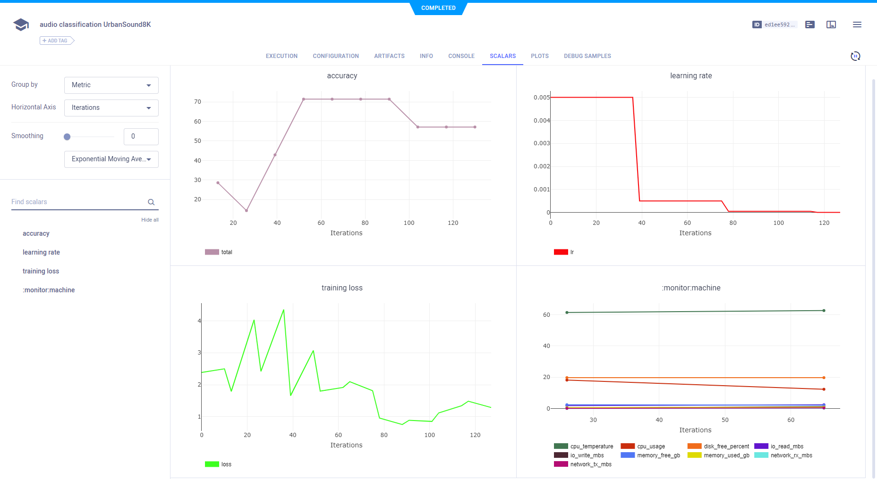
Task: Select training loss in scalar list
Action: pos(41,271)
